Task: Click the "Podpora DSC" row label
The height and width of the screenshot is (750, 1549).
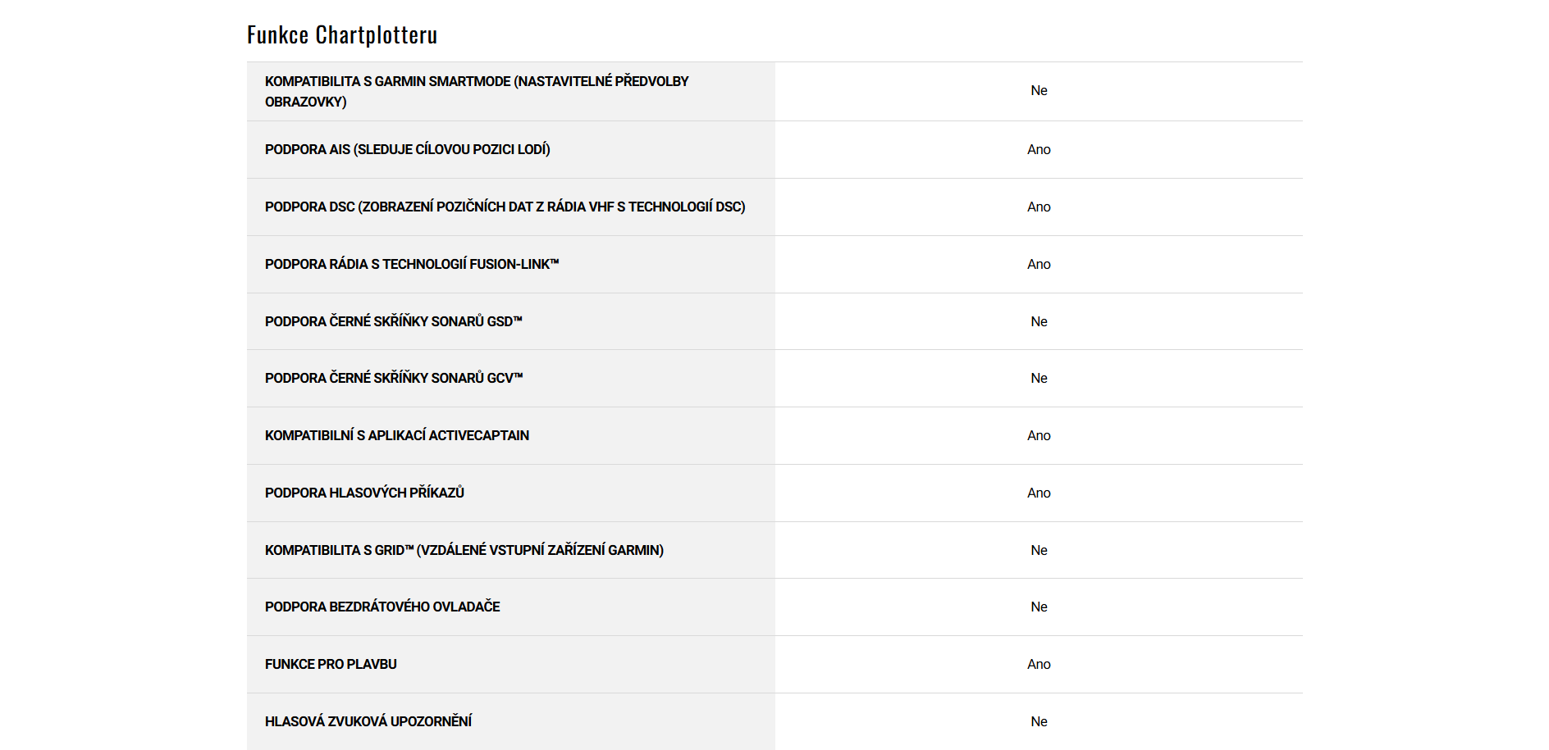Action: point(505,207)
